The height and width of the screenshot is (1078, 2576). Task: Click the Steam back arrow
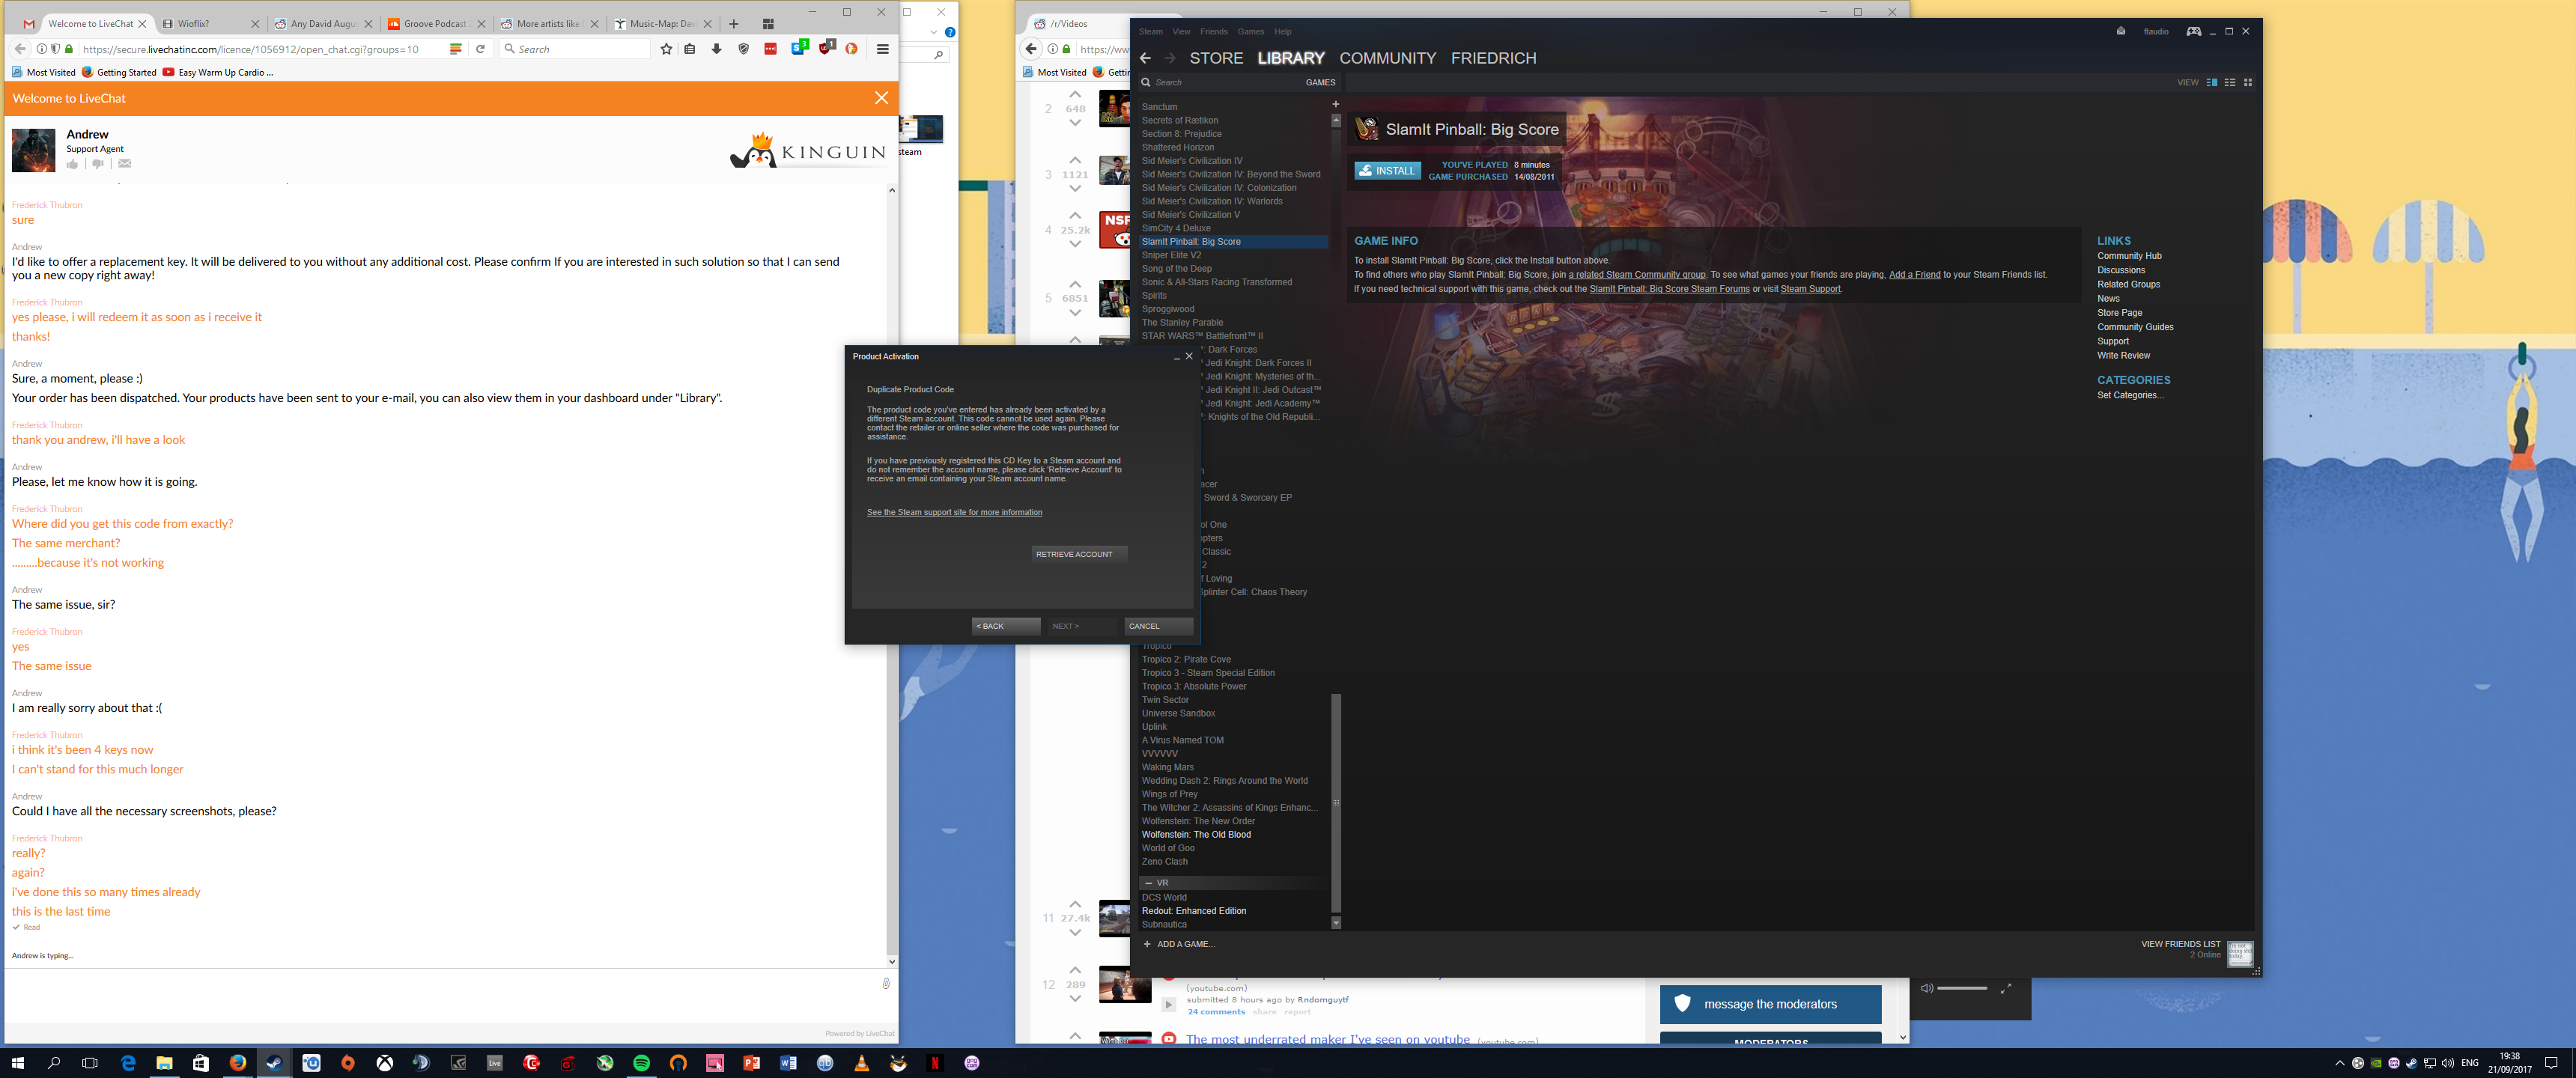point(1146,58)
